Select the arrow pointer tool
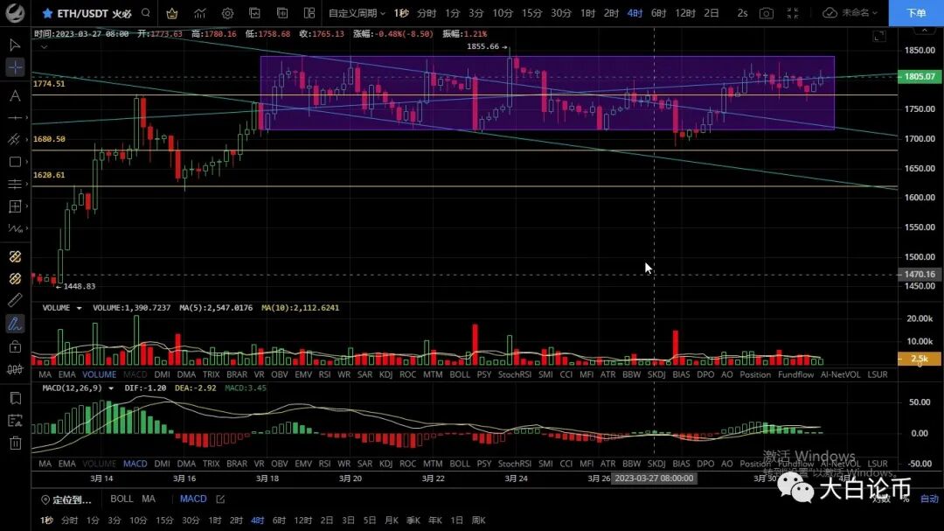Screen dimensions: 944x531 coord(15,45)
